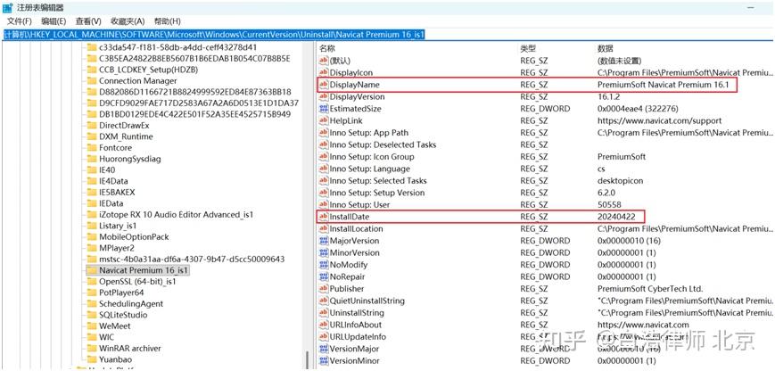Select the SQLiteStudio key

coord(122,315)
